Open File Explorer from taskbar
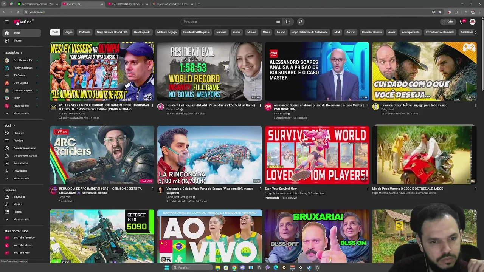 tap(217, 267)
